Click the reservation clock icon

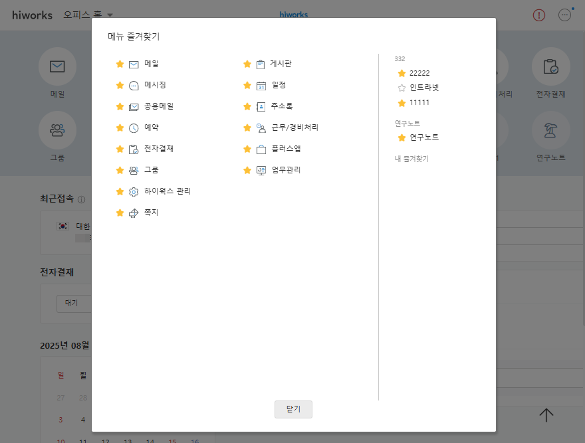click(134, 128)
